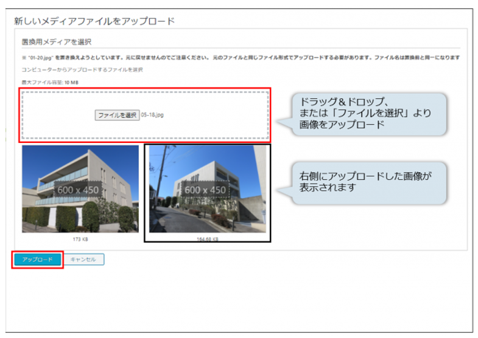Click the "01-20.jpg" filename in the warning

pyautogui.click(x=39, y=58)
